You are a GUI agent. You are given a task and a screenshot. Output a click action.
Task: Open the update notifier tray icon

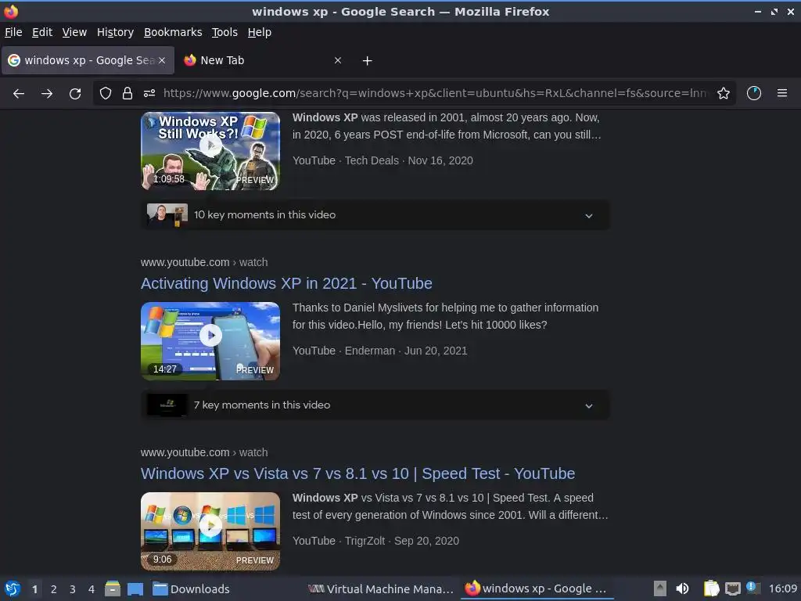point(753,588)
